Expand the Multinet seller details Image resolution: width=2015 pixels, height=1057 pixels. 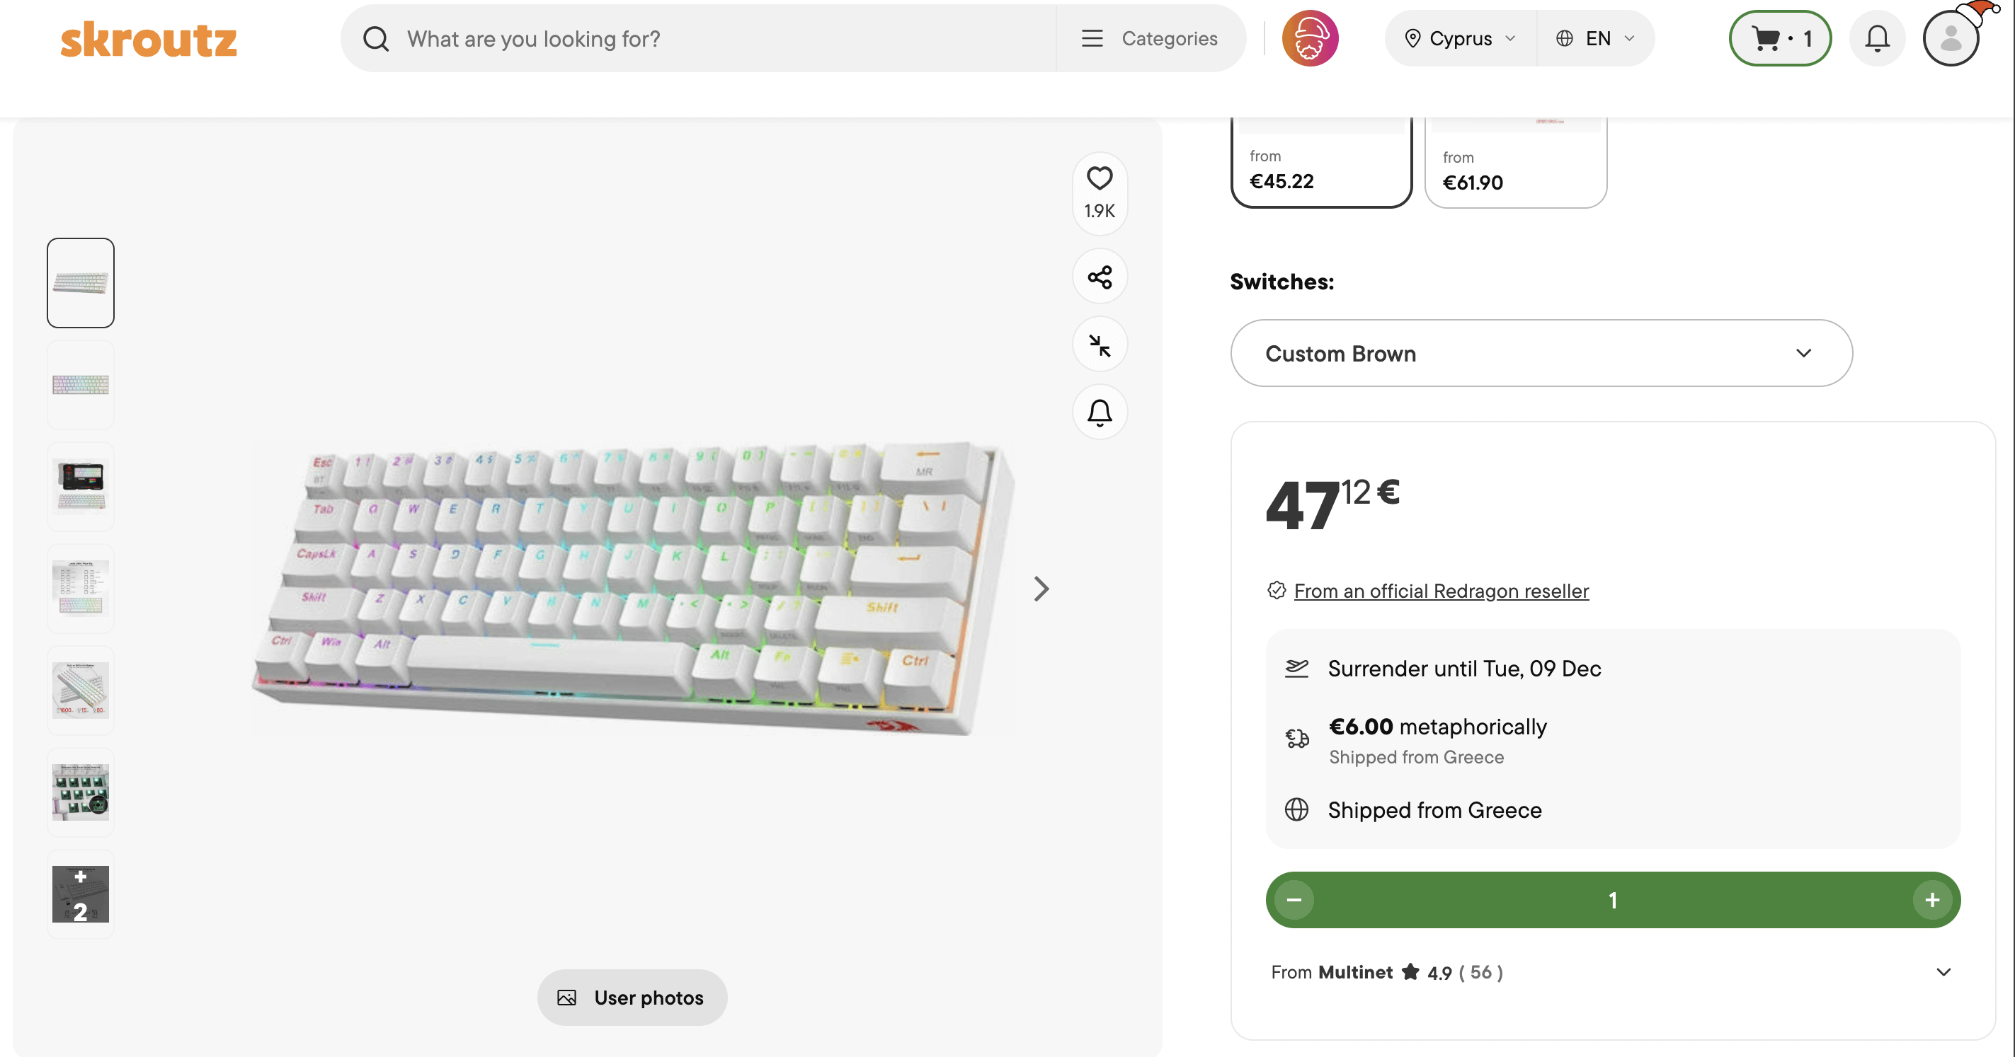click(x=1943, y=972)
